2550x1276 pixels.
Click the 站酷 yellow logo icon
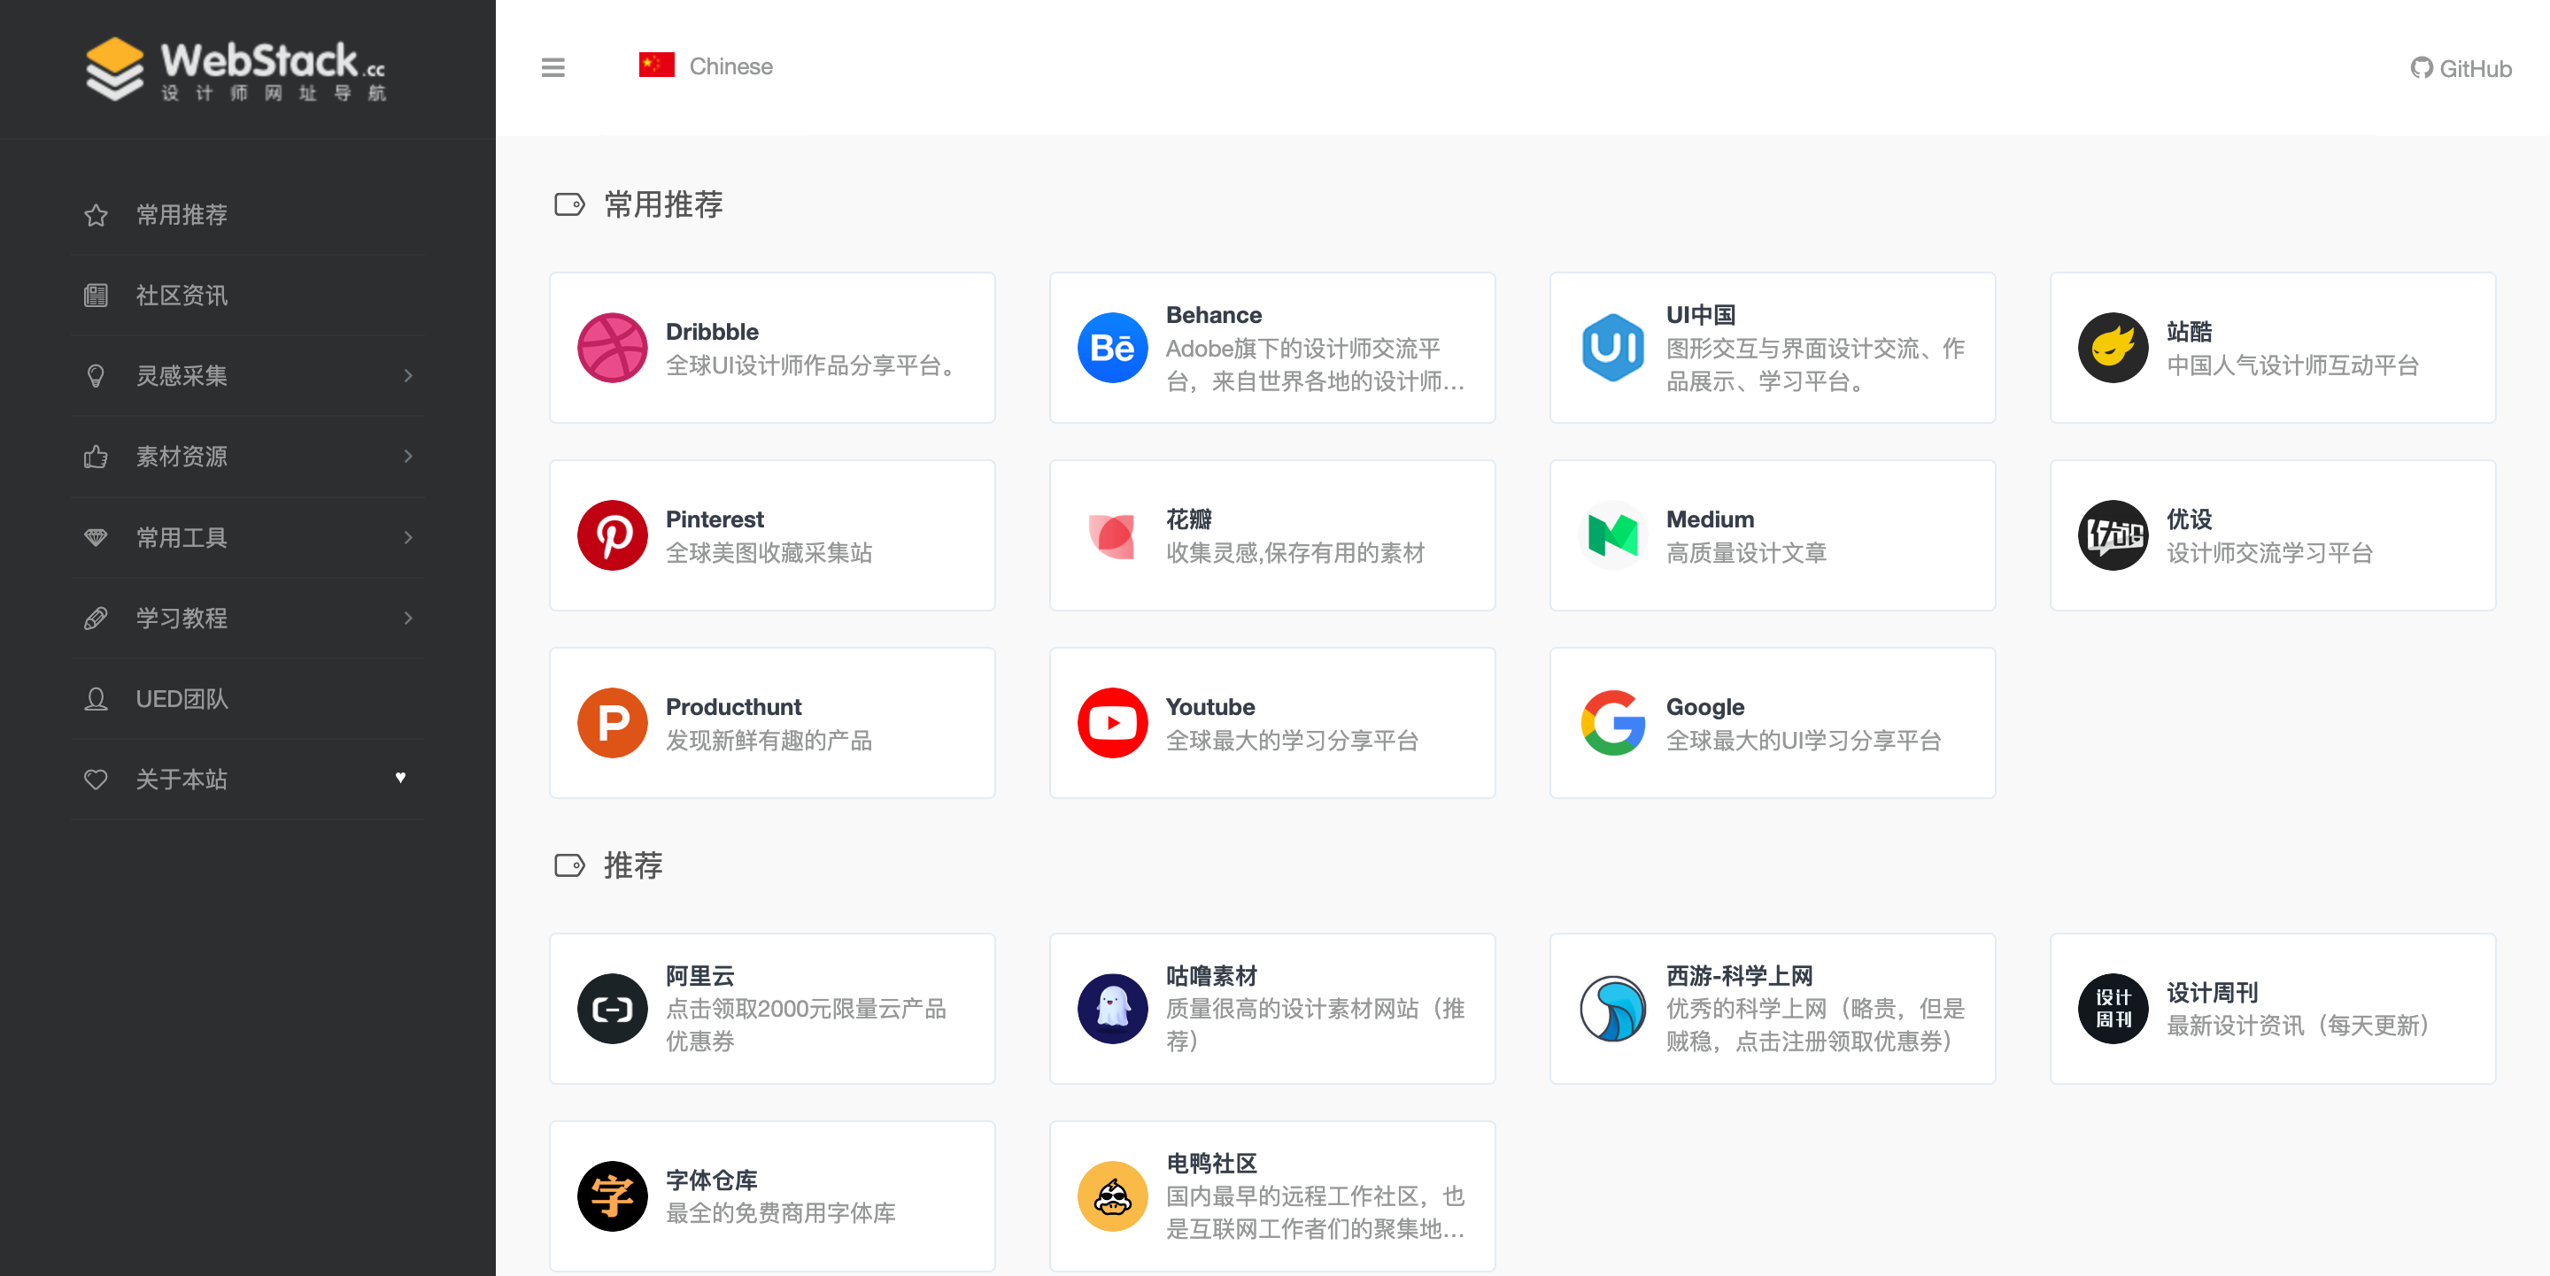point(2112,347)
